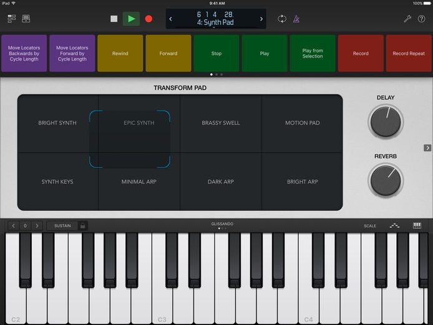Click the red Record transport button
The height and width of the screenshot is (325, 433).
tap(148, 19)
